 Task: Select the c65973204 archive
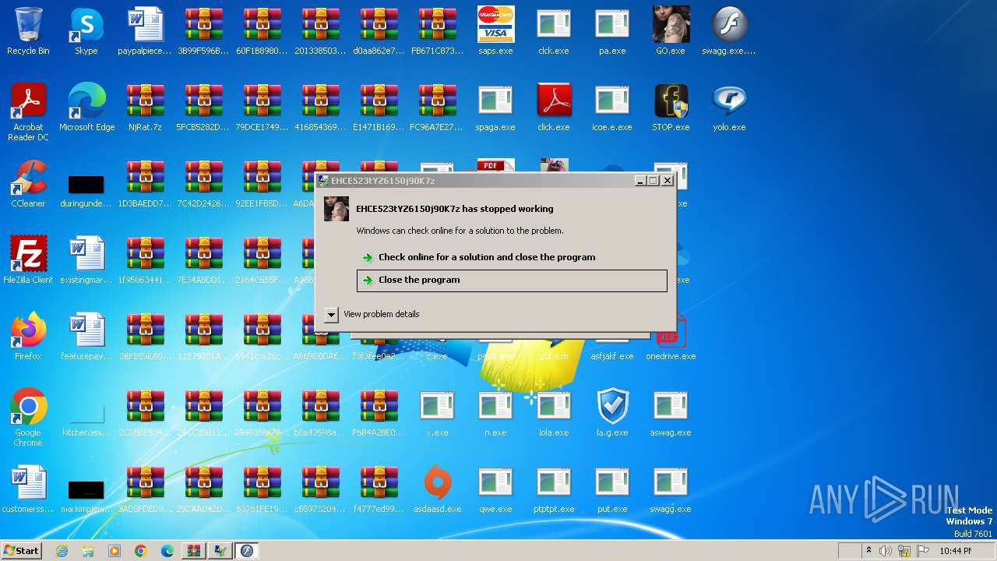(x=320, y=489)
